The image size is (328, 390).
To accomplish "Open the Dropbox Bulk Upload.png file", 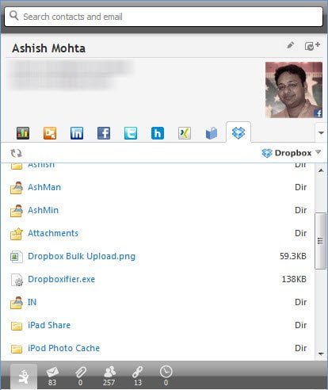I will (82, 256).
